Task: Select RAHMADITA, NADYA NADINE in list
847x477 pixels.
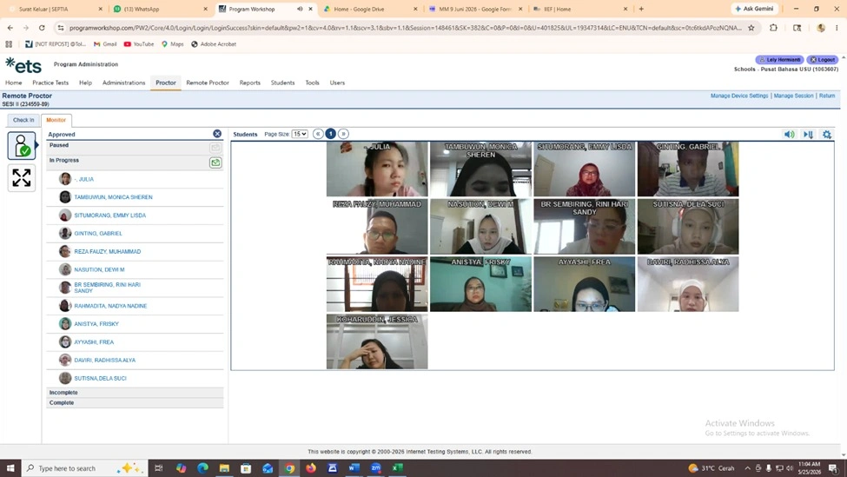Action: tap(110, 306)
